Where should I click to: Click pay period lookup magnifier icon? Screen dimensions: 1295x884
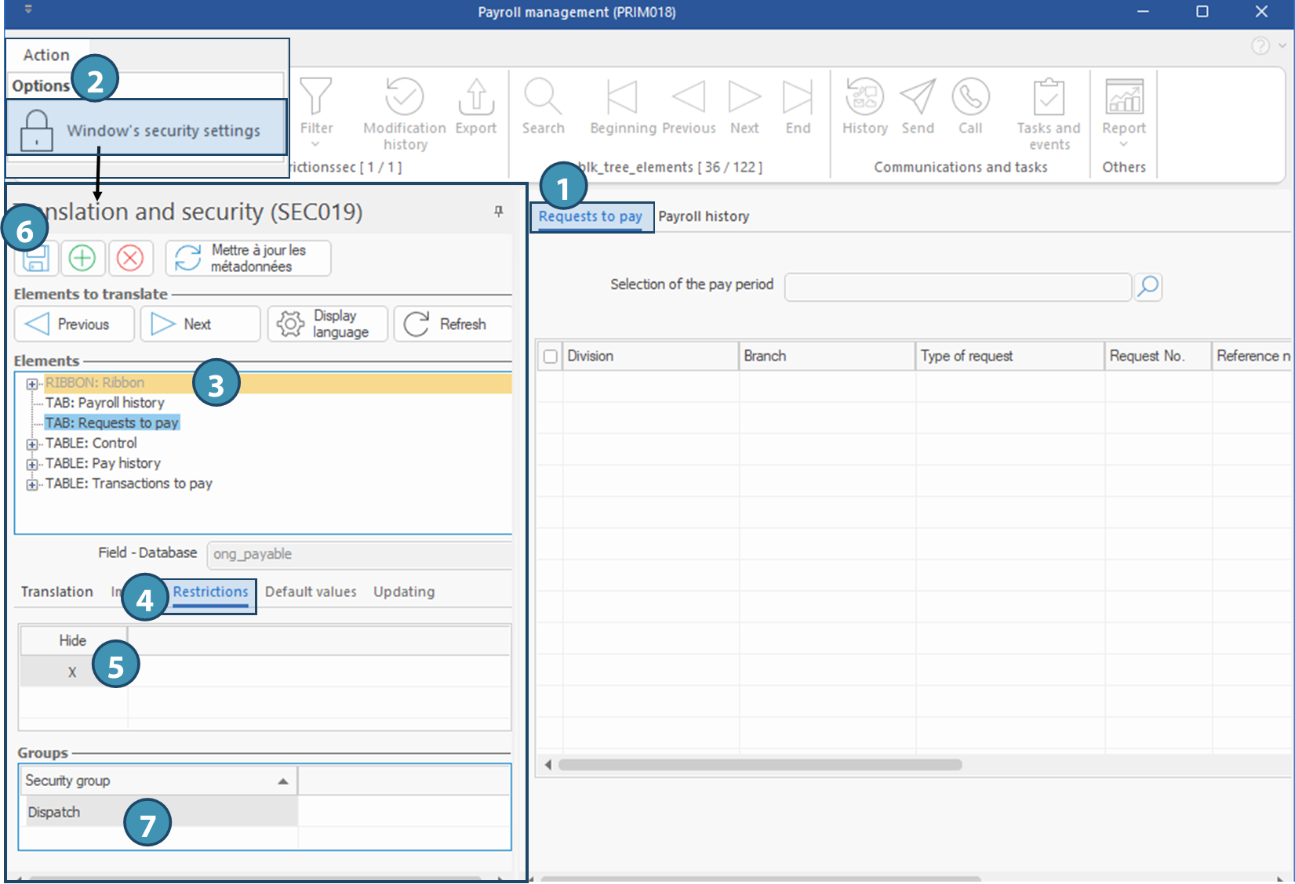pos(1148,287)
